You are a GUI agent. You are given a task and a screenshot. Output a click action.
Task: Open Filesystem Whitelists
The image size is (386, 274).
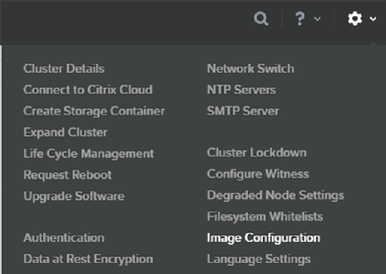point(265,216)
